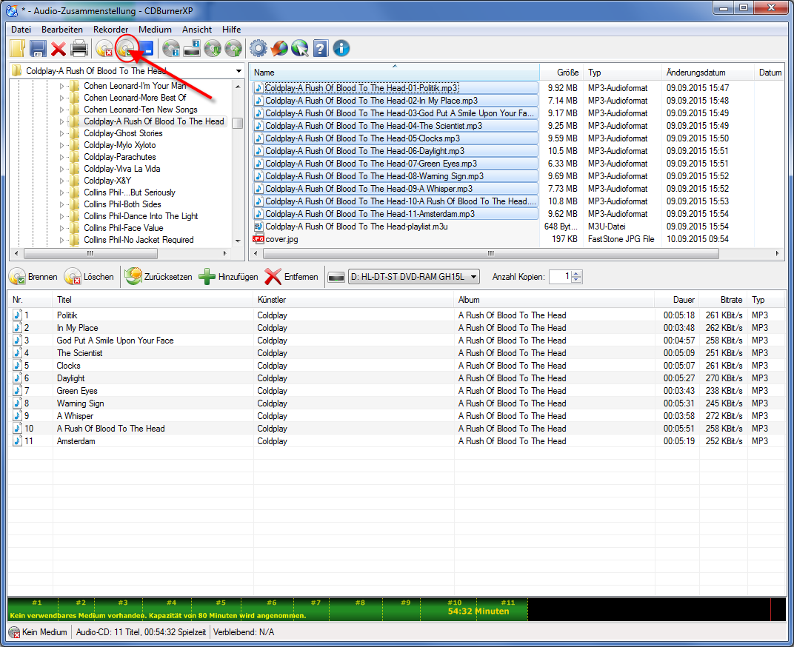Expand the Collins Phil-Face Value folder node
Image resolution: width=794 pixels, height=647 pixels.
62,228
